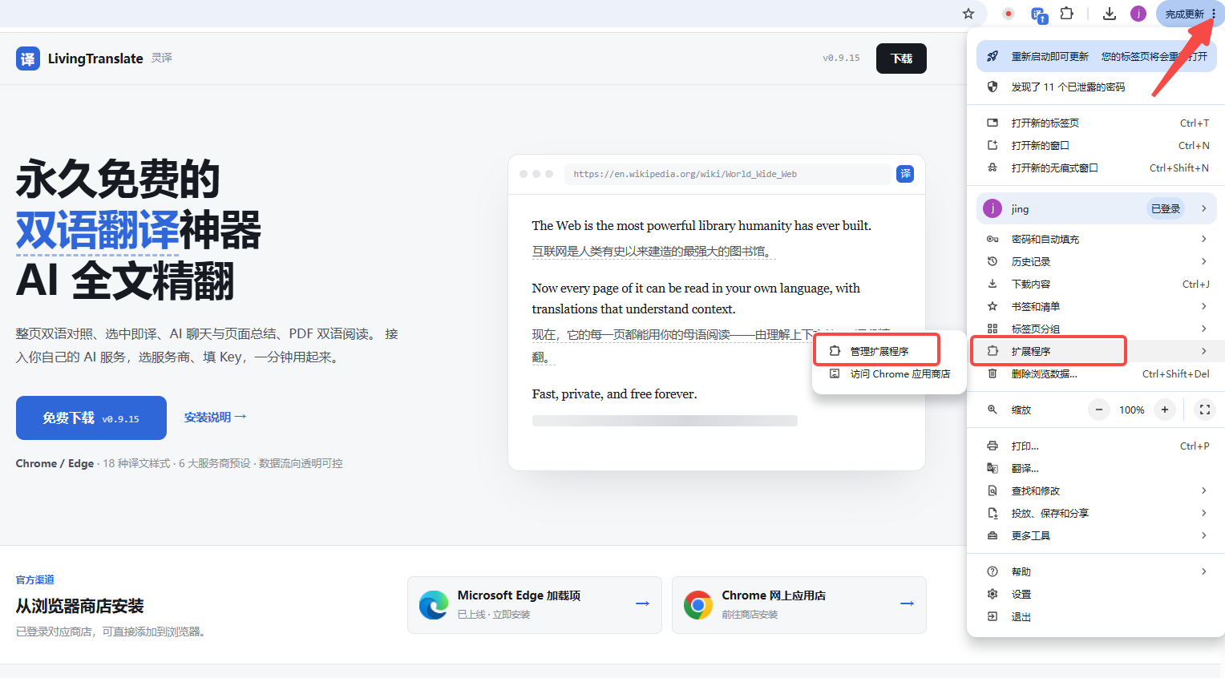This screenshot has width=1225, height=678.
Task: Open 下载内容 menu item
Action: (1096, 284)
